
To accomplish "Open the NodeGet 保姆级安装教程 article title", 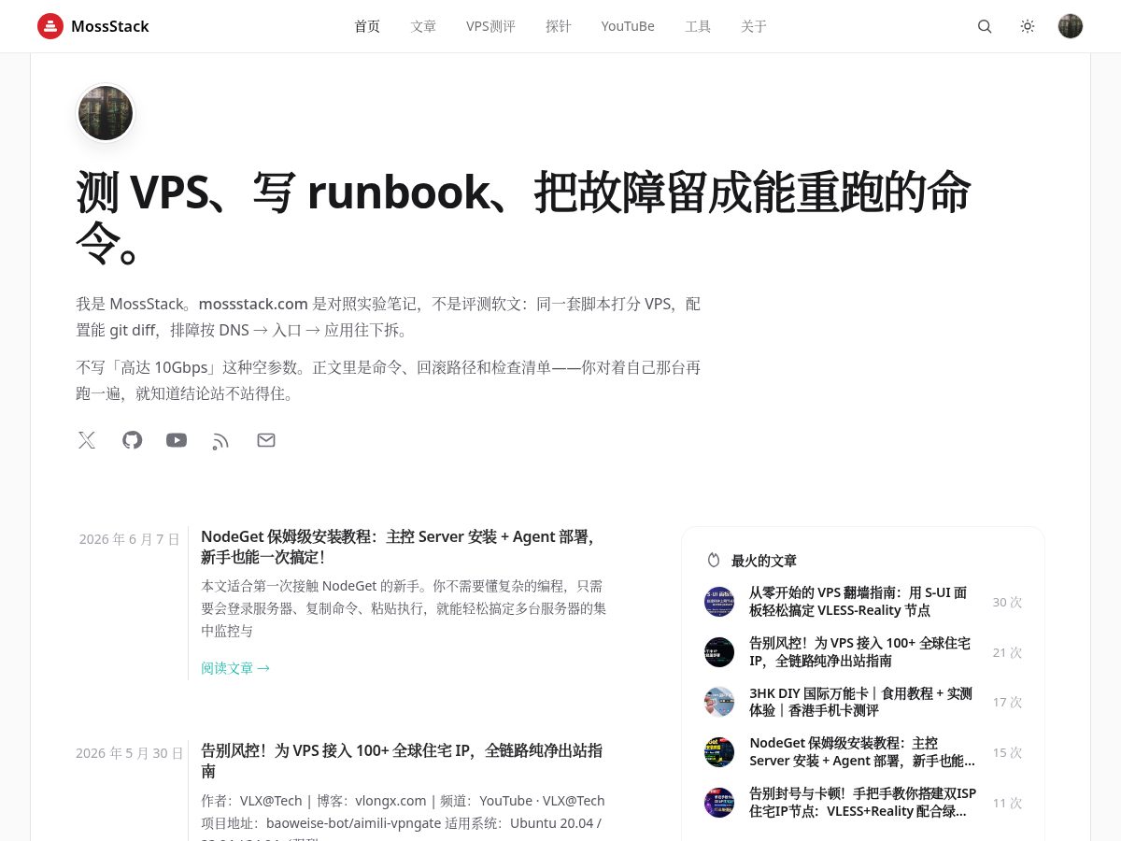I will tap(398, 547).
